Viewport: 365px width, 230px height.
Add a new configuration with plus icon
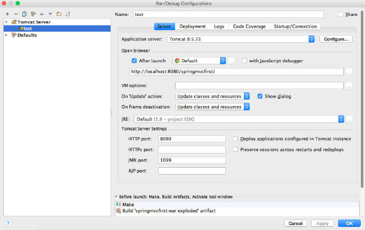(x=7, y=14)
